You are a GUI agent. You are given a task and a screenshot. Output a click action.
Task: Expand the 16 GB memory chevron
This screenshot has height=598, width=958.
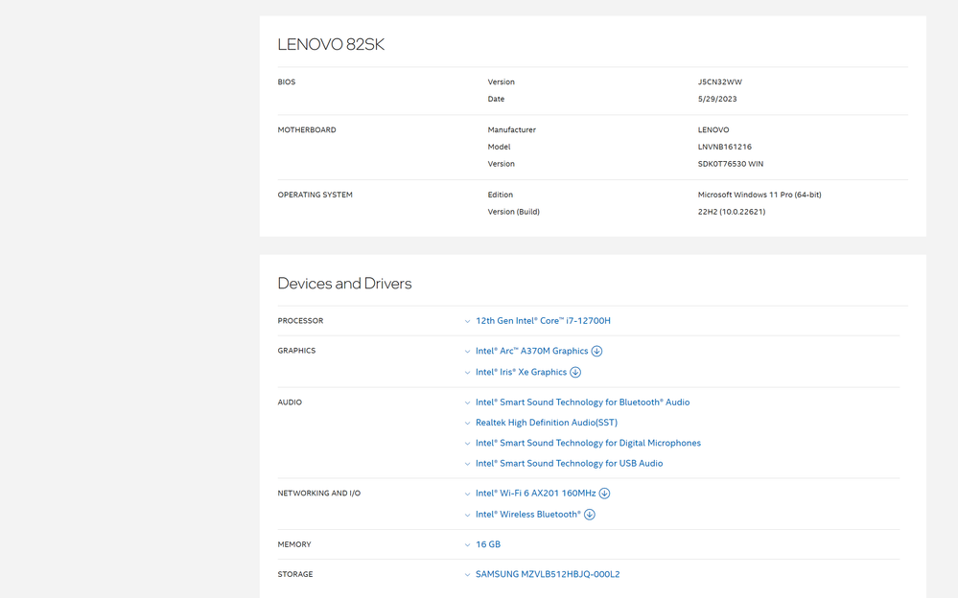[467, 544]
